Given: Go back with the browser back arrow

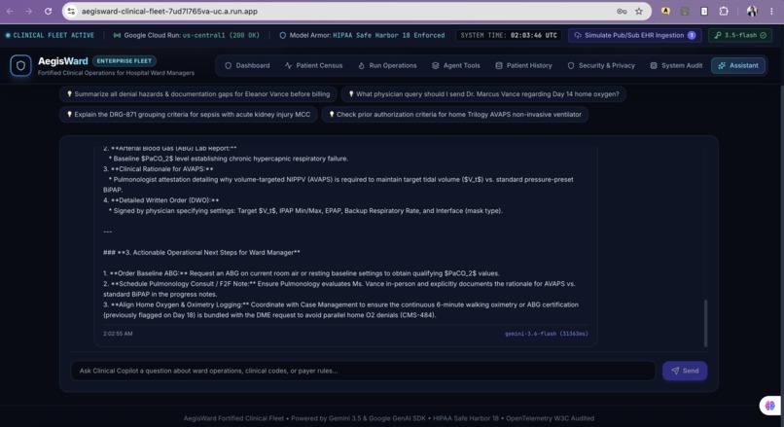Looking at the screenshot, I should 10,11.
